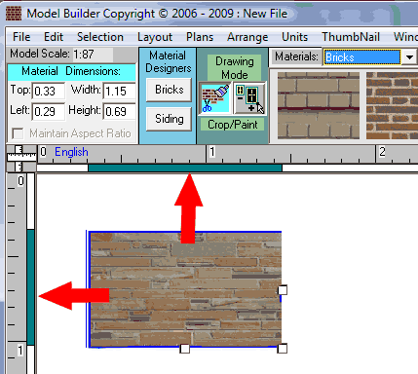Viewport: 418px width, 374px height.
Task: Click the ruler units icon at top-left corner
Action: (21, 154)
